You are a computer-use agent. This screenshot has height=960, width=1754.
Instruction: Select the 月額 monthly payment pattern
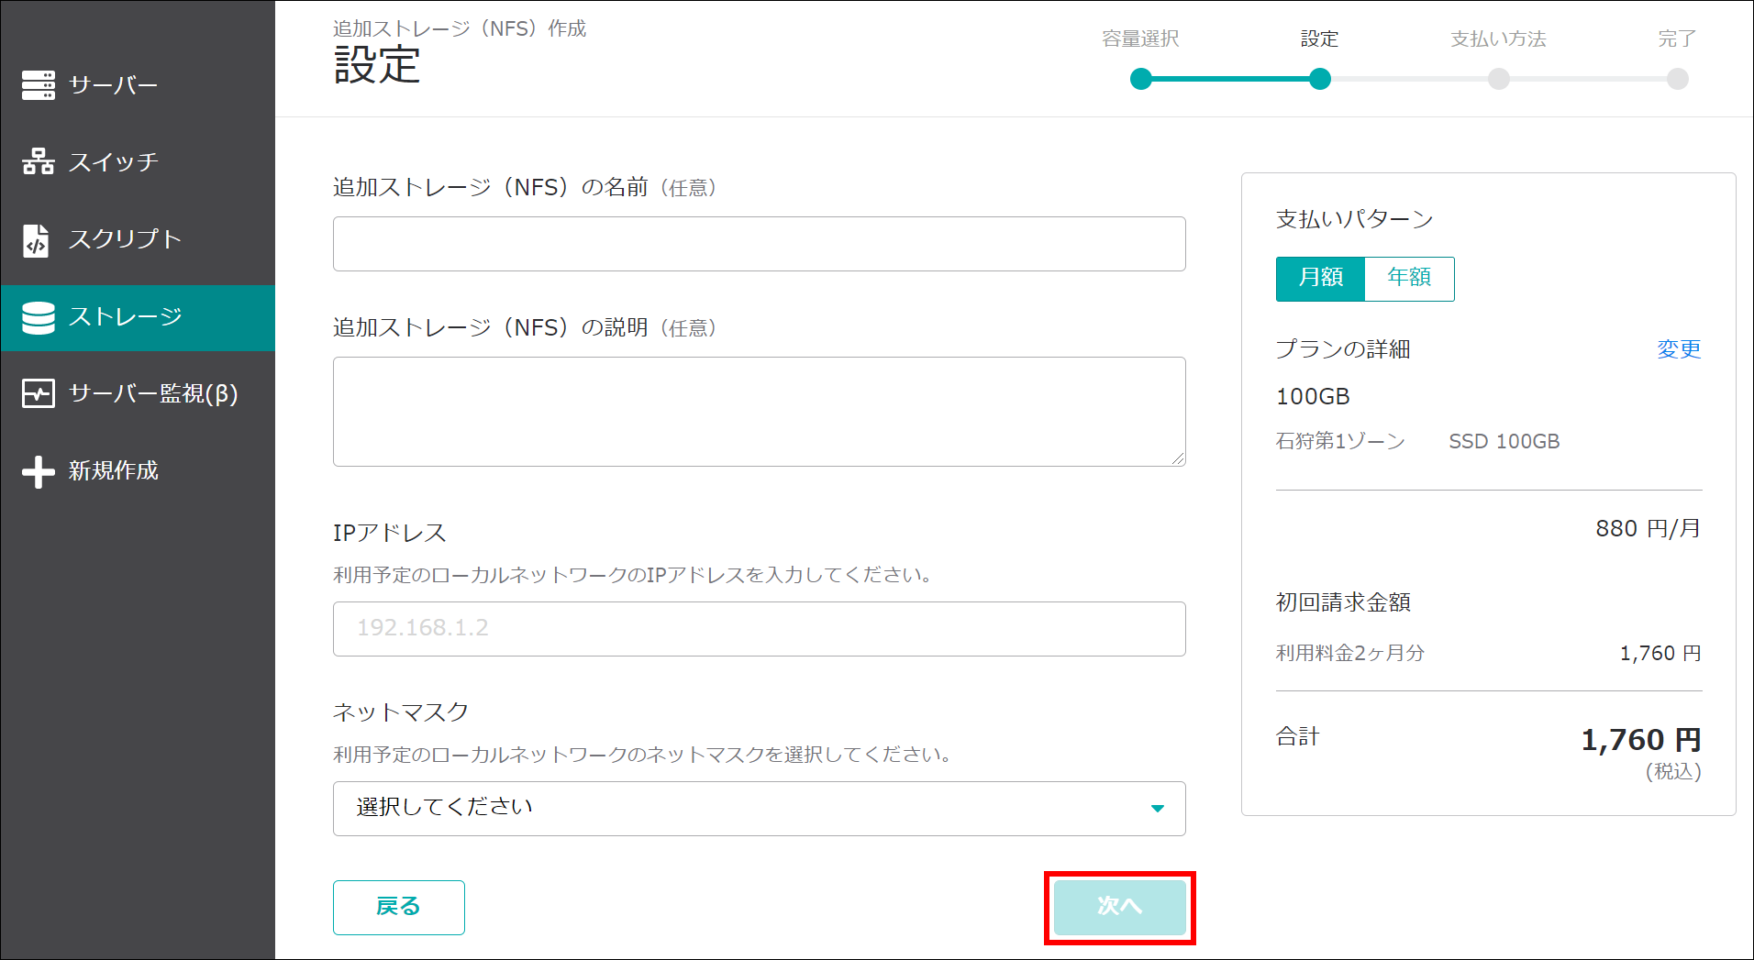pos(1320,278)
